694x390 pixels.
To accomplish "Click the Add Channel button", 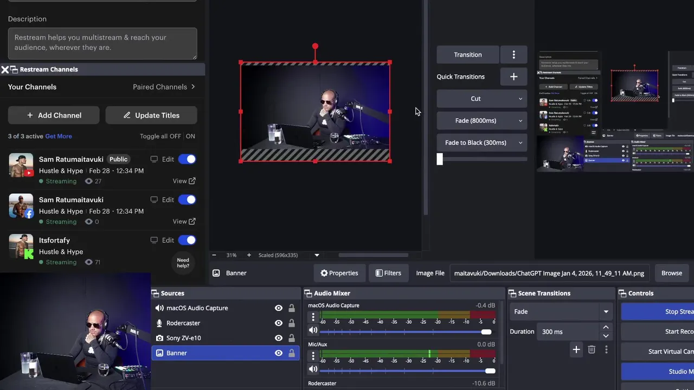I will click(x=54, y=115).
